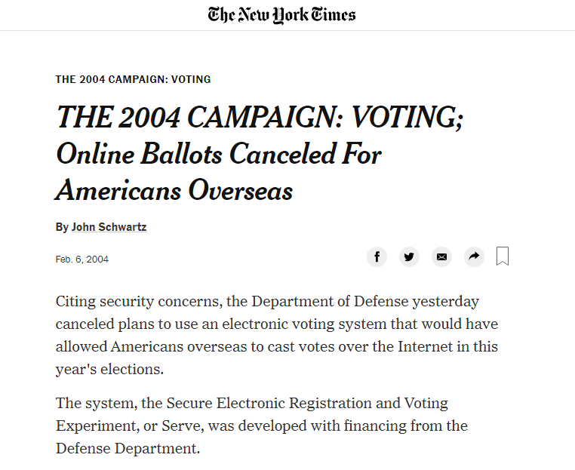Click the section label above the headline
The width and height of the screenshot is (575, 470).
coord(133,79)
